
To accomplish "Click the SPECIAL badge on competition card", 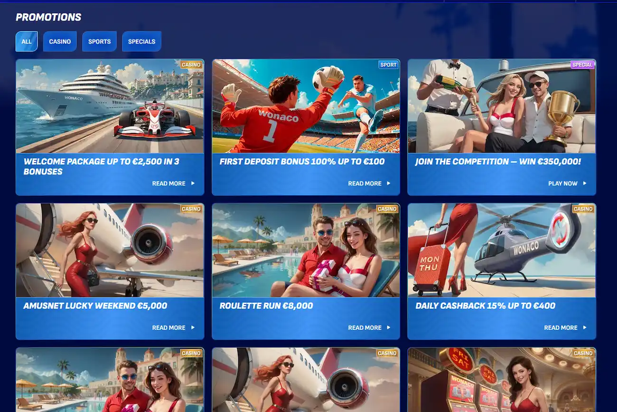I will pos(582,65).
